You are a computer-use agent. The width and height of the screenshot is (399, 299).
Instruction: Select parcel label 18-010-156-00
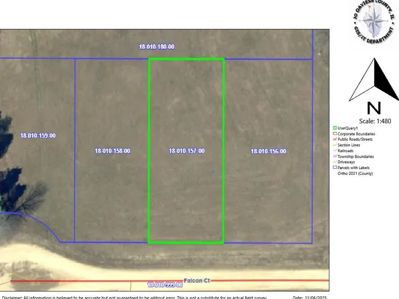tap(268, 151)
